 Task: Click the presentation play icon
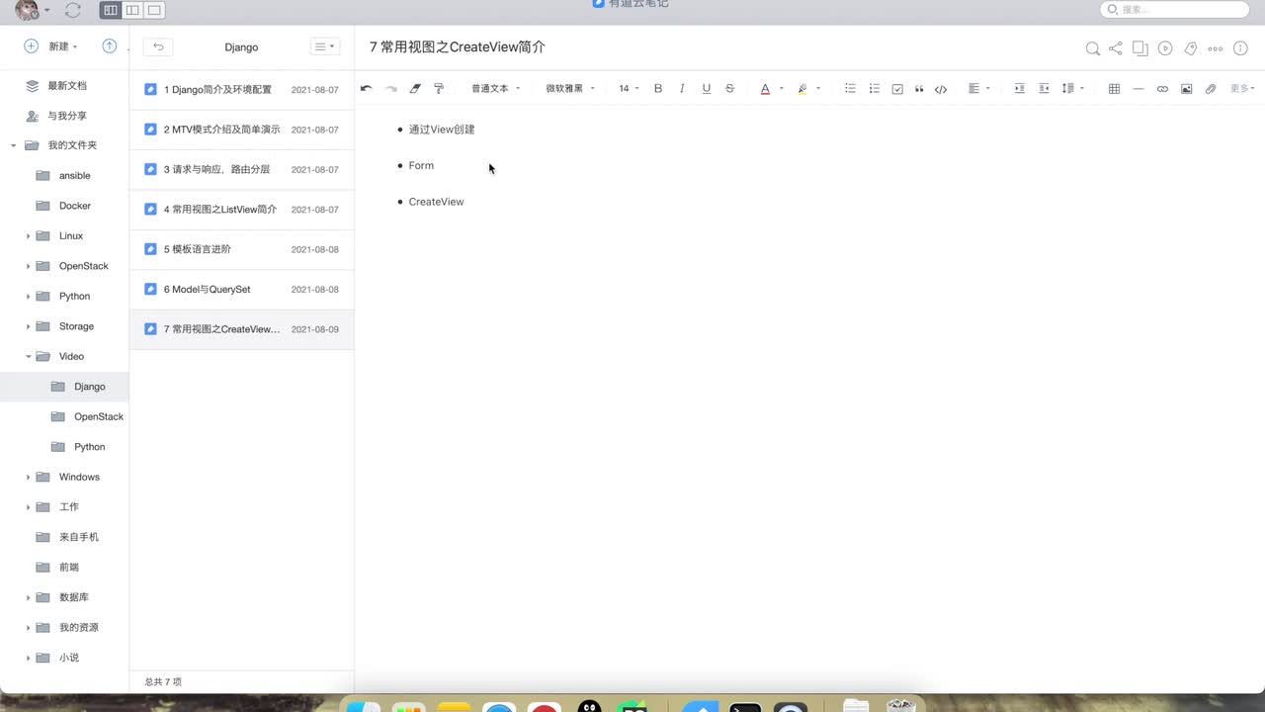click(x=1165, y=47)
